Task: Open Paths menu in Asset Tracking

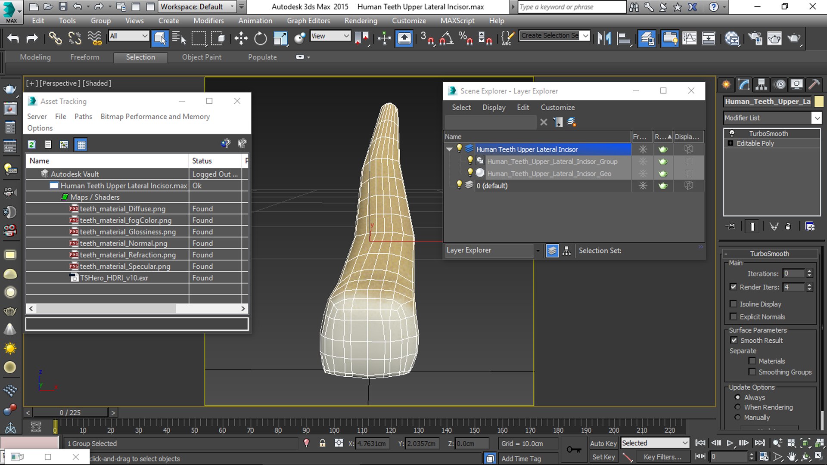Action: coord(83,117)
